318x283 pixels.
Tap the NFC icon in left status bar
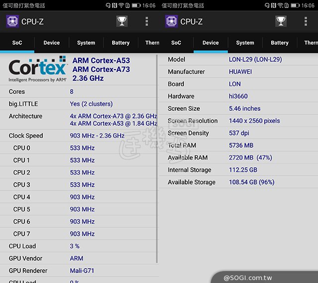(115, 5)
